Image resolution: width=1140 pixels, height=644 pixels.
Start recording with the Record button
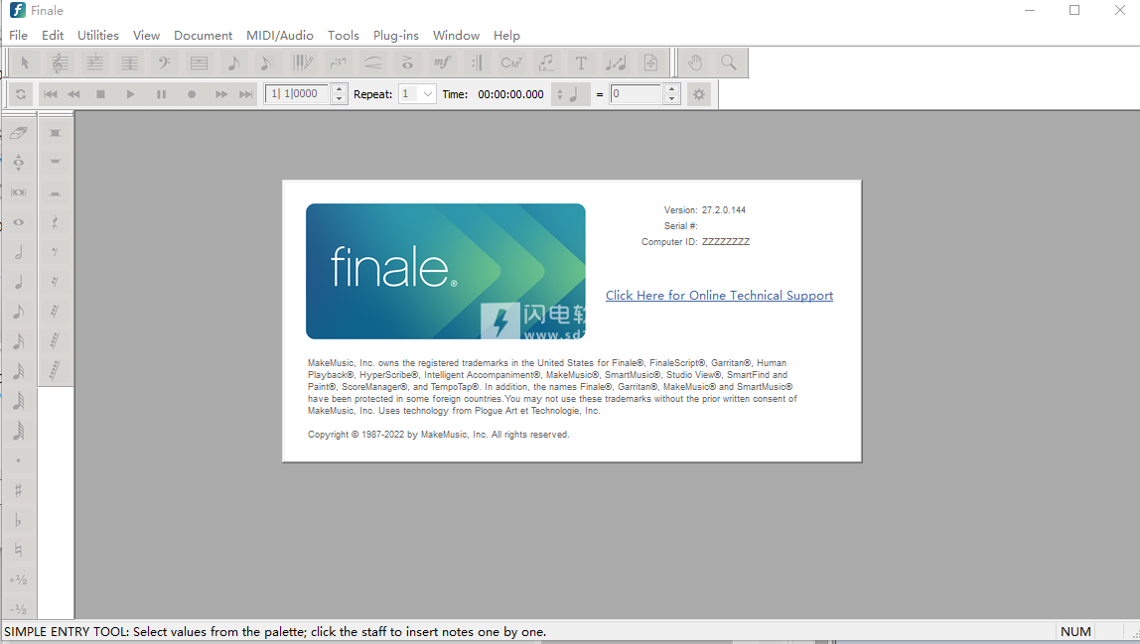tap(192, 94)
